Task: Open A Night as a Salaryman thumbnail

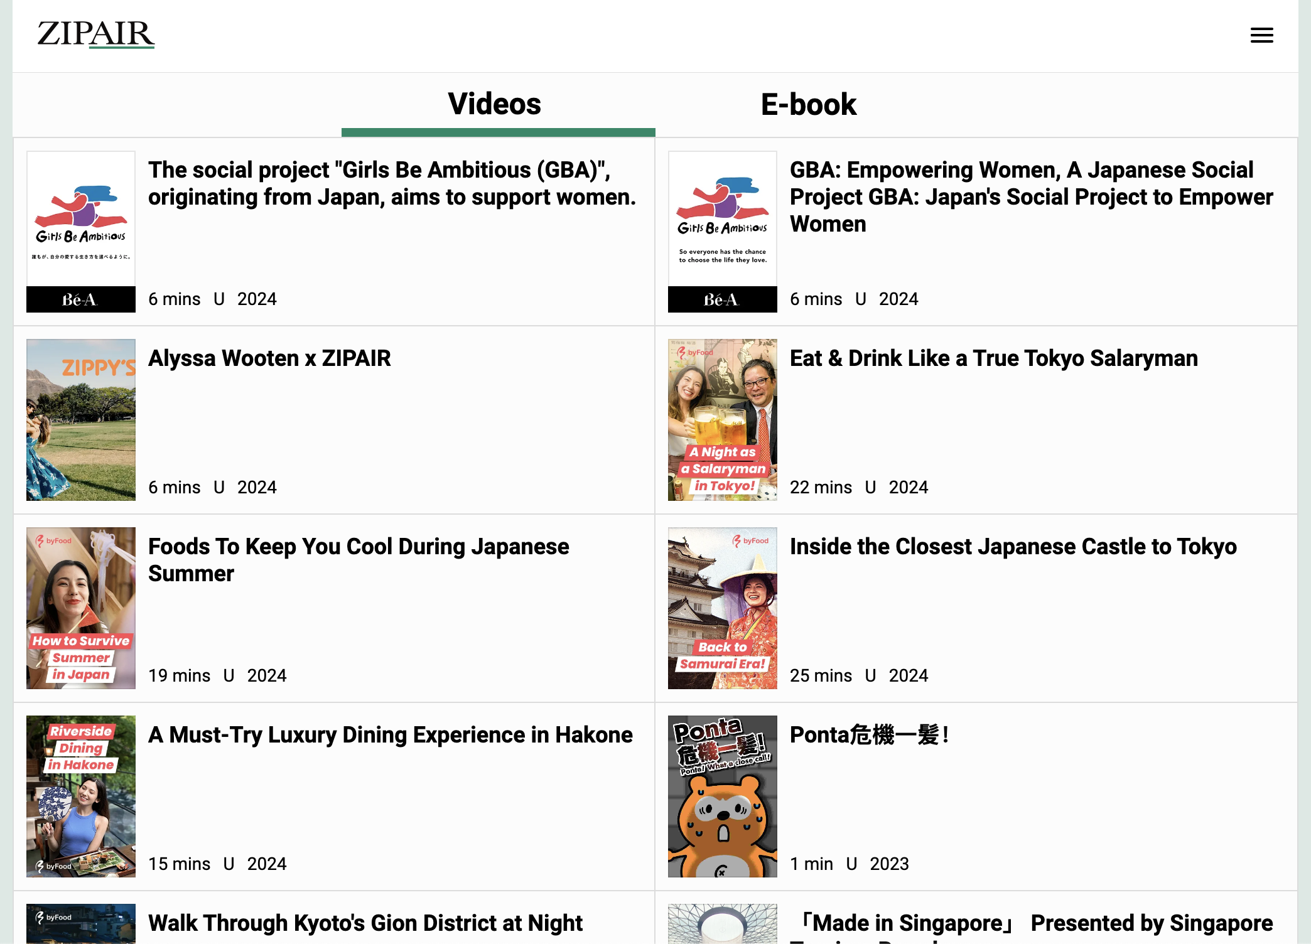Action: tap(723, 420)
